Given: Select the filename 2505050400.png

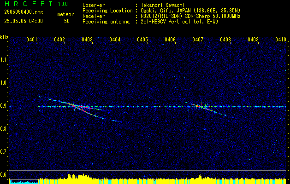Looking at the screenshot, I should [24, 12].
